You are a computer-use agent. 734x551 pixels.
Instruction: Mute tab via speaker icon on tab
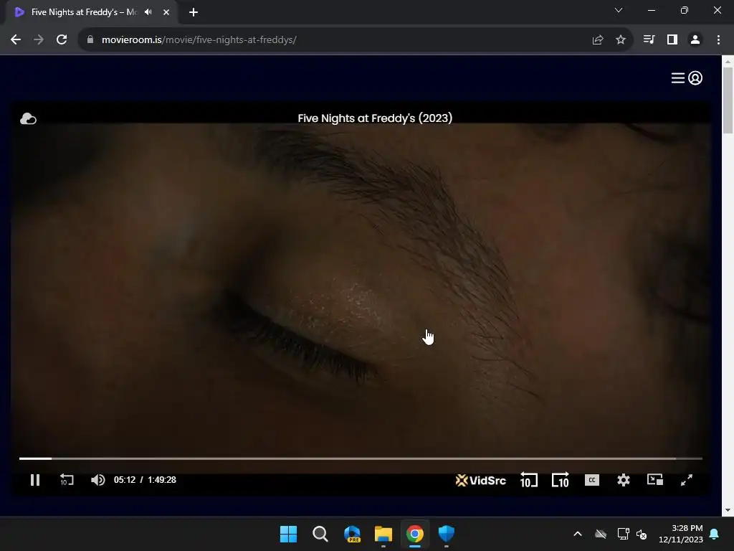point(148,12)
